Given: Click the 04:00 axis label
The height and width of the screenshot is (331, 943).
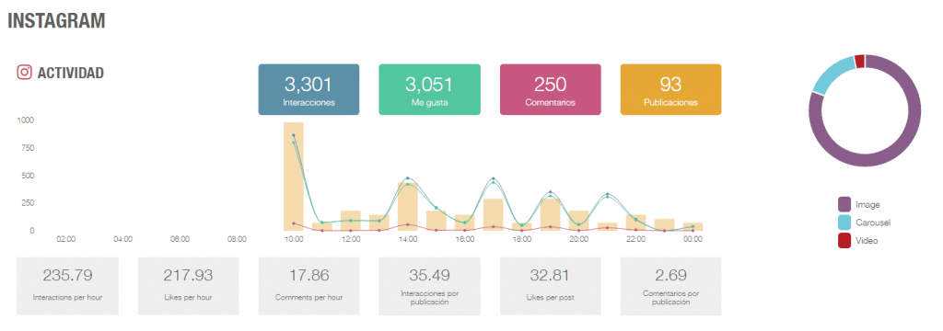Looking at the screenshot, I should click(122, 239).
